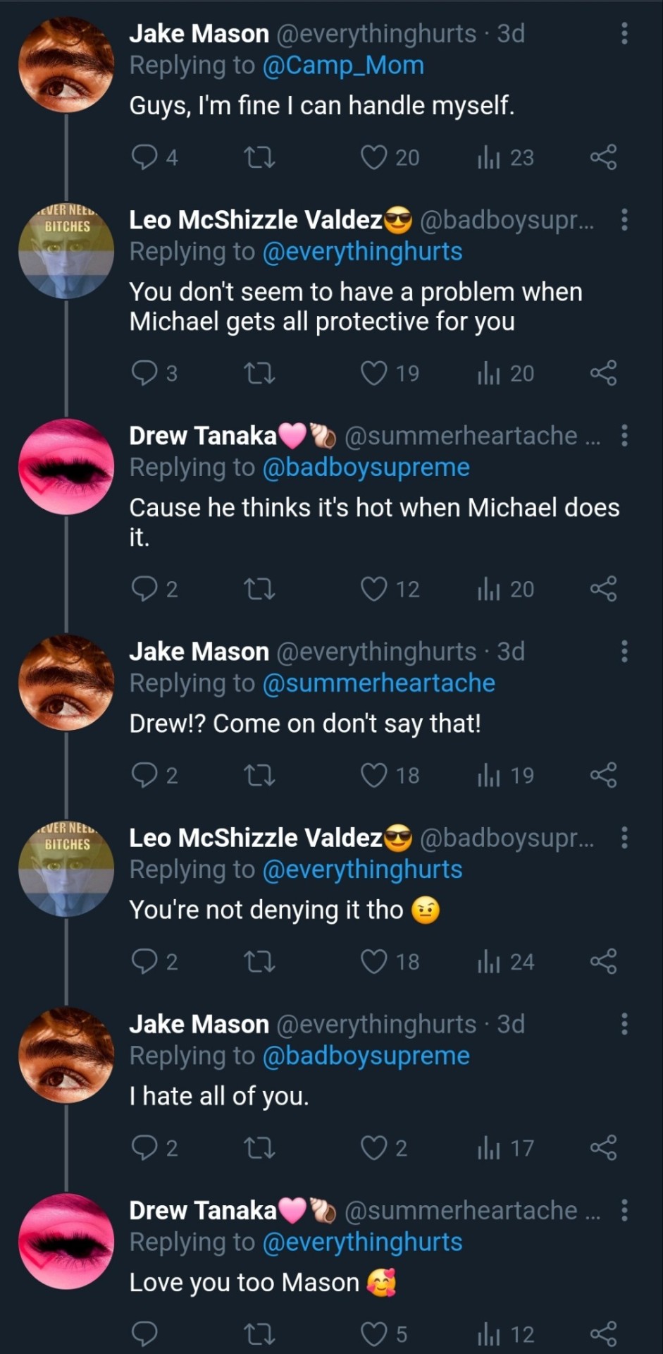The height and width of the screenshot is (1354, 663).
Task: Share Drew's "Love you too Mason" tweet
Action: 603,1334
